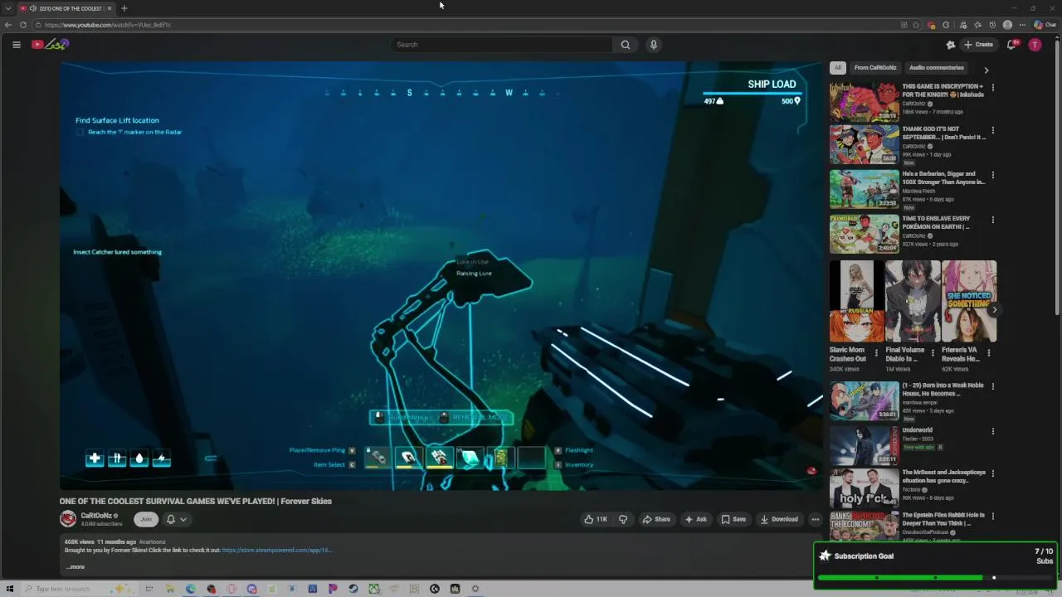Open the Barbarian manhwa video thumbnail

click(864, 189)
